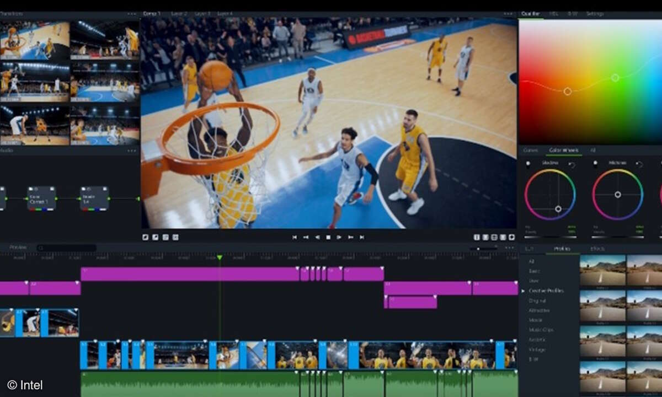The height and width of the screenshot is (397, 662).
Task: Open the thumbnails panel three-dots menu
Action: [131, 13]
